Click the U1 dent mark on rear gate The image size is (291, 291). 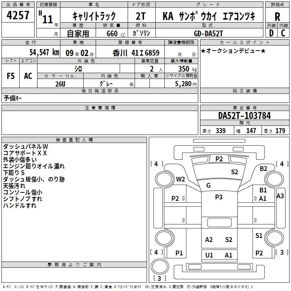[x=209, y=255]
